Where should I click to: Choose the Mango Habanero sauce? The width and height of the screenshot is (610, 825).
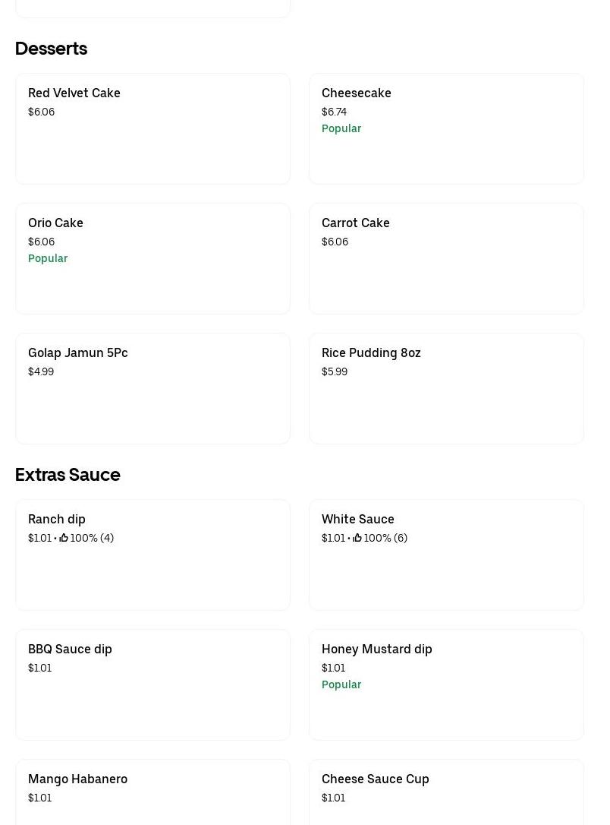click(x=77, y=779)
